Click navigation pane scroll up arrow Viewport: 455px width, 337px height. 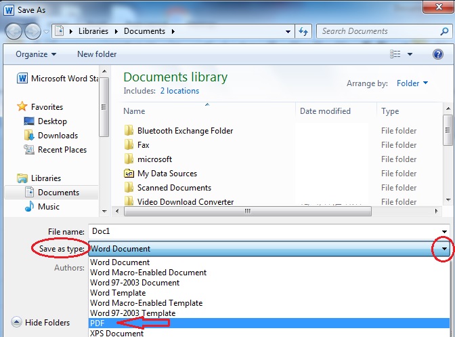[104, 71]
